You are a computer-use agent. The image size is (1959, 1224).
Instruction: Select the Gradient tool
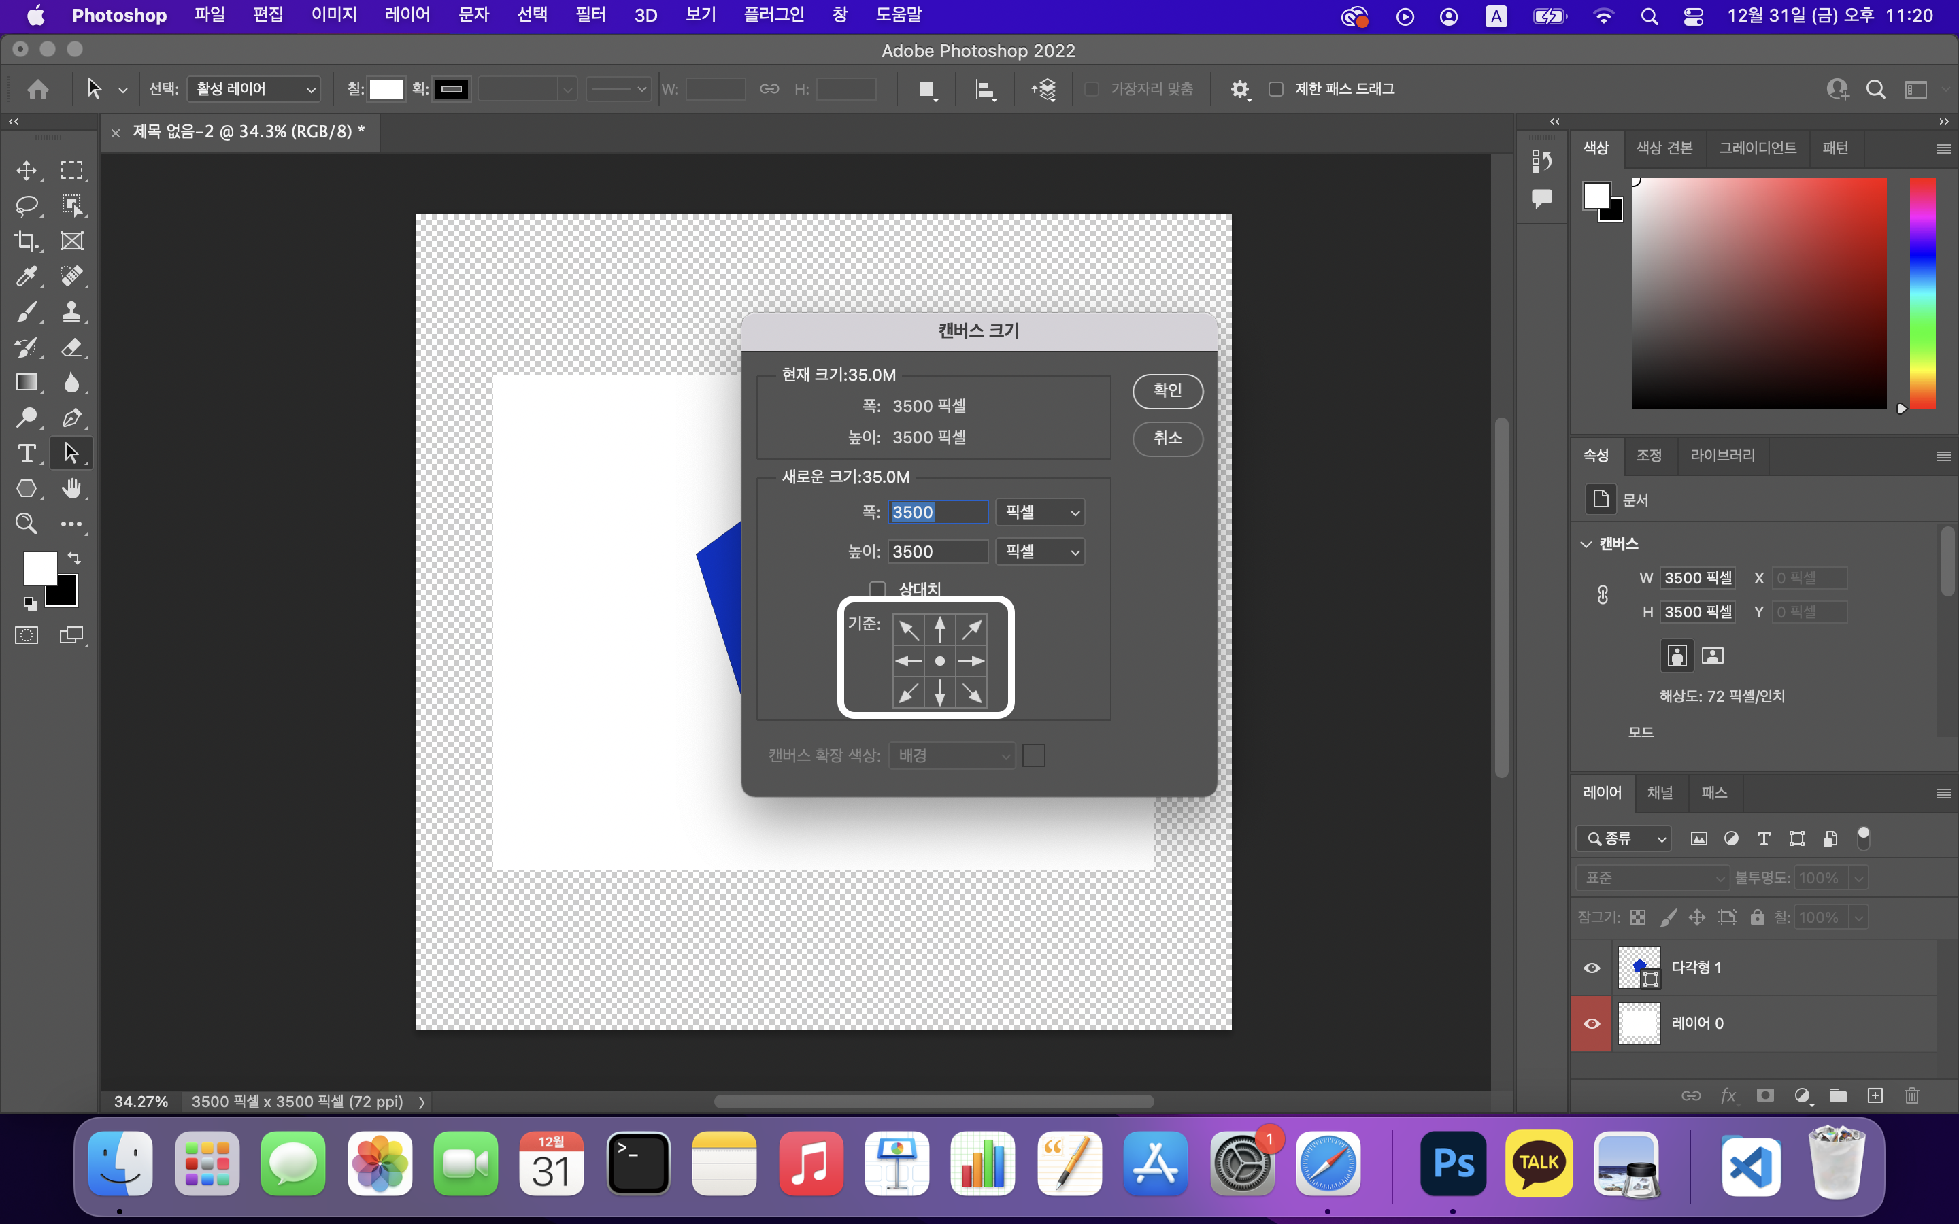pyautogui.click(x=27, y=382)
